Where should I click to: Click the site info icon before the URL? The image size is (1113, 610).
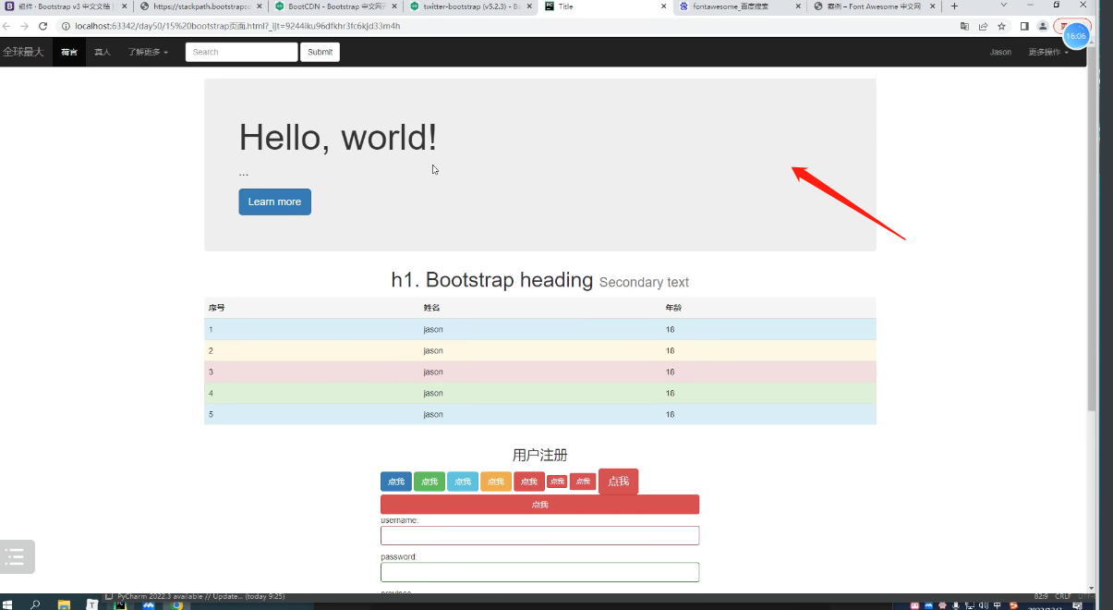(x=66, y=26)
